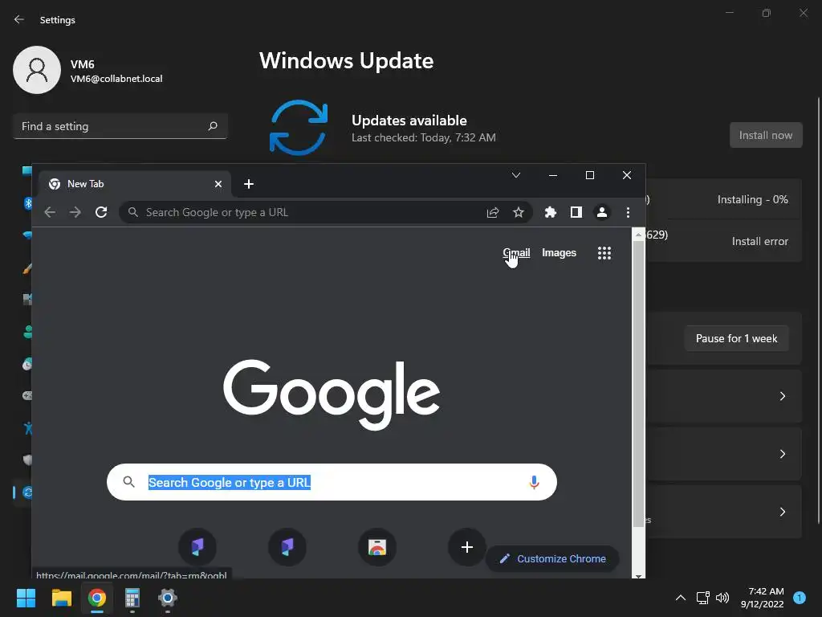Open Chrome's extensions puzzle icon

coord(551,212)
